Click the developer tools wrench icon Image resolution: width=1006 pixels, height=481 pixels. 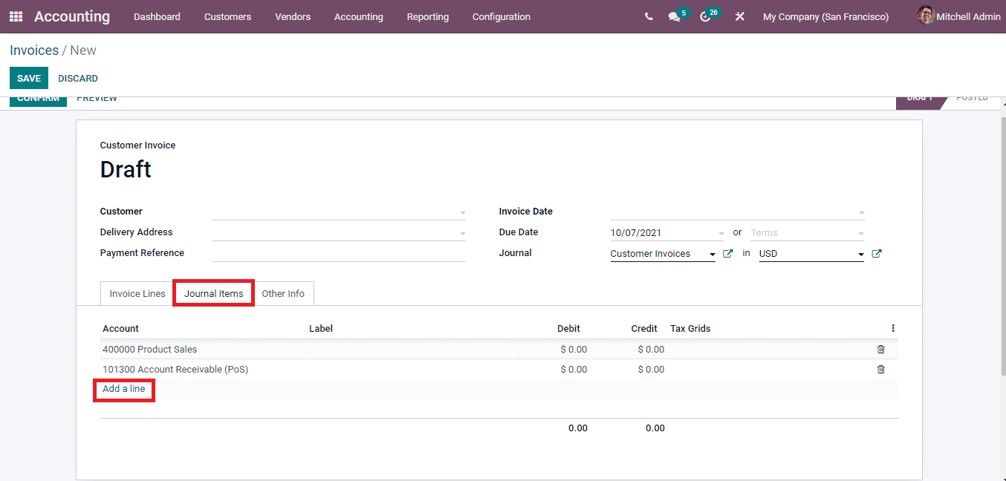[739, 16]
